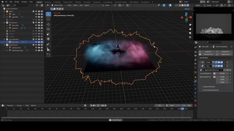Select the Move tool
Image resolution: width=234 pixels, height=131 pixels.
(48, 24)
